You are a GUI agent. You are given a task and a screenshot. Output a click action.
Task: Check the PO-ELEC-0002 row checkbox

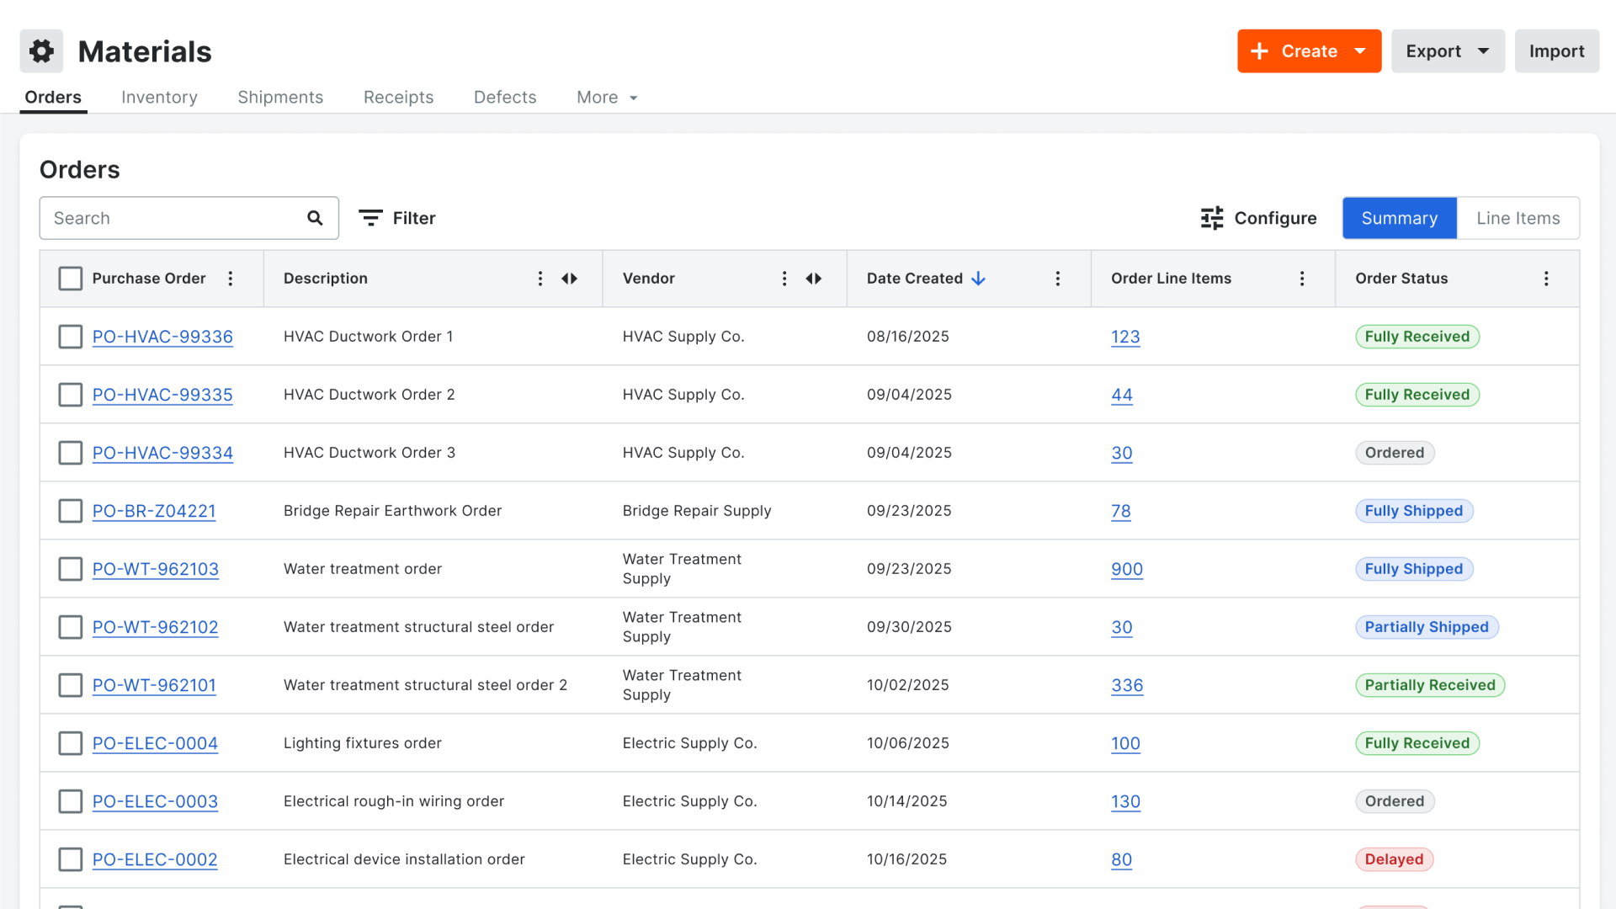click(71, 859)
